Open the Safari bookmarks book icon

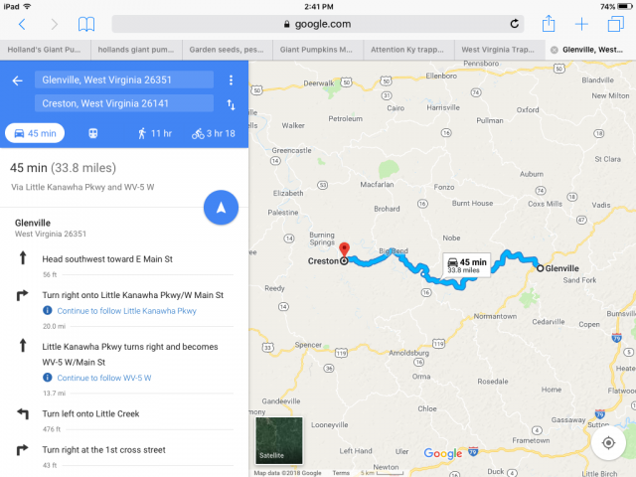click(86, 24)
